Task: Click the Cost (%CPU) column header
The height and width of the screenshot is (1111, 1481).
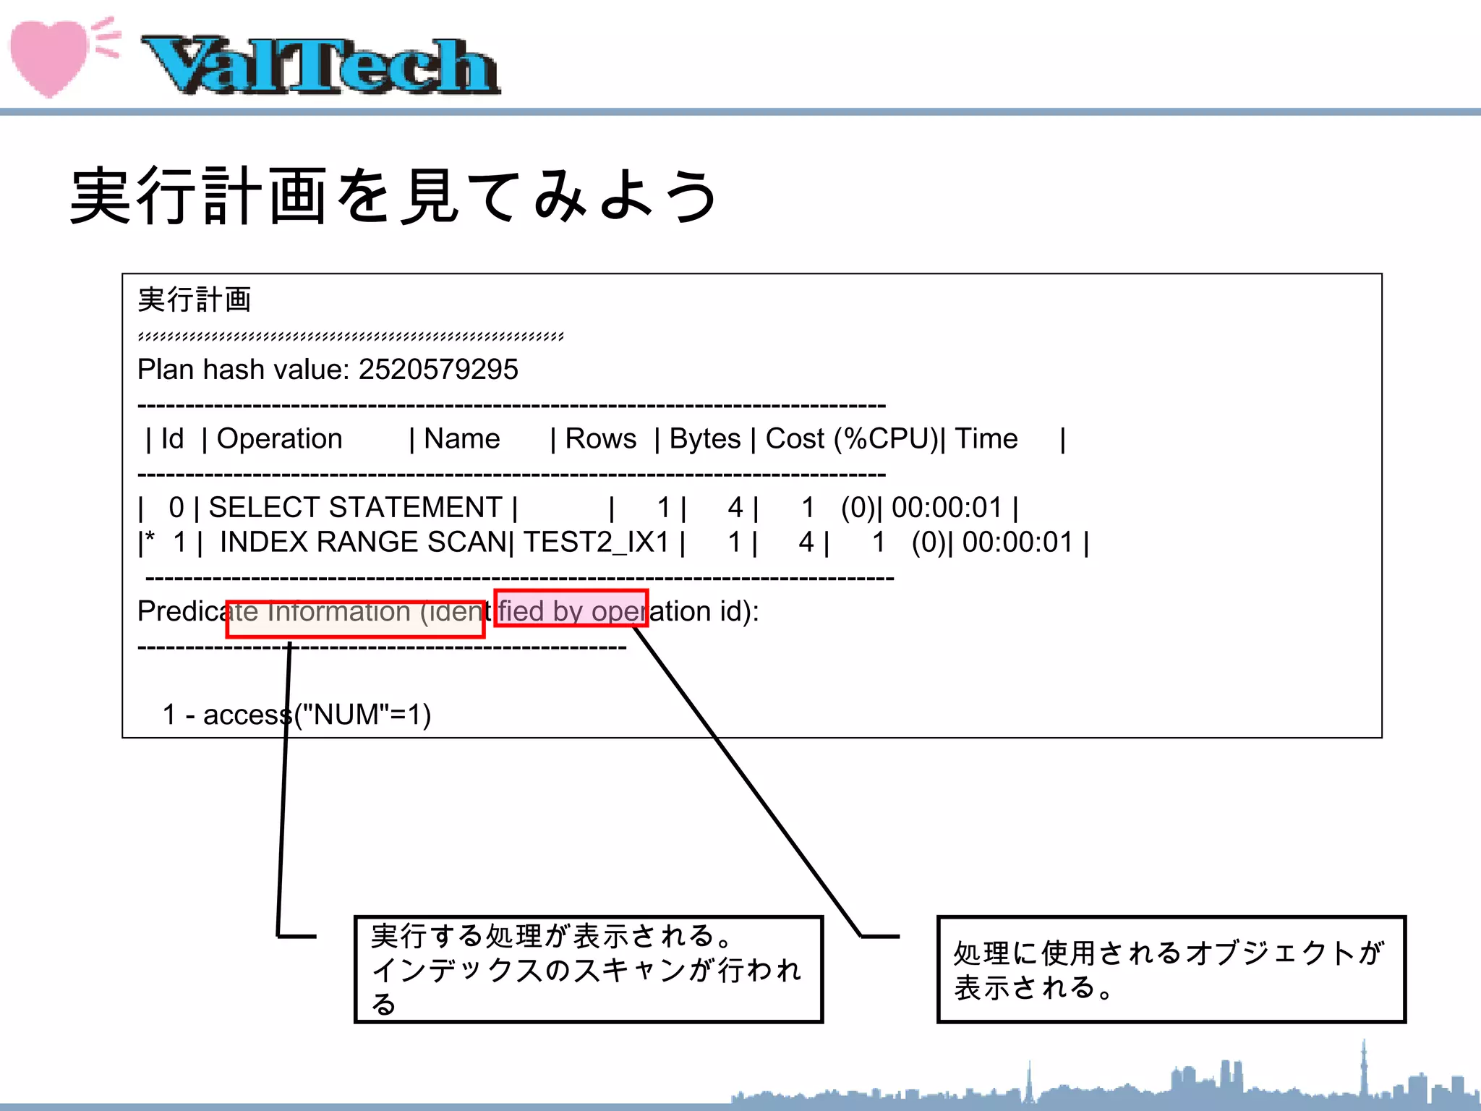Action: (852, 439)
